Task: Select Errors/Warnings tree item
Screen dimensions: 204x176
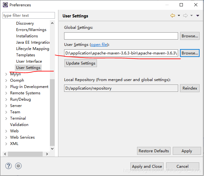Action: (x=31, y=30)
